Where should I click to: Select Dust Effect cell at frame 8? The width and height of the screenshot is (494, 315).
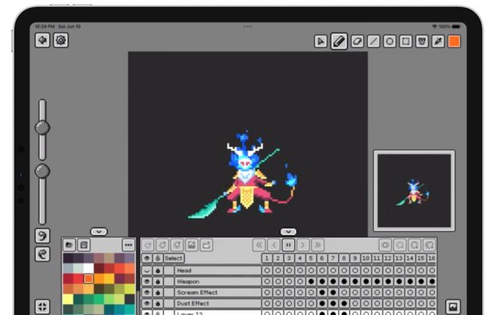344,304
